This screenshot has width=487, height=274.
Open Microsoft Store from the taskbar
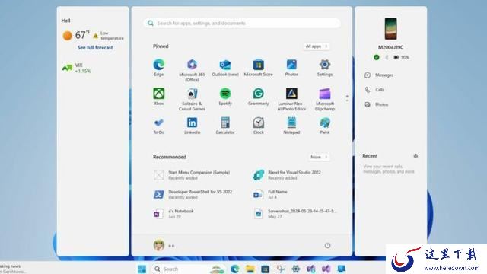click(266, 269)
